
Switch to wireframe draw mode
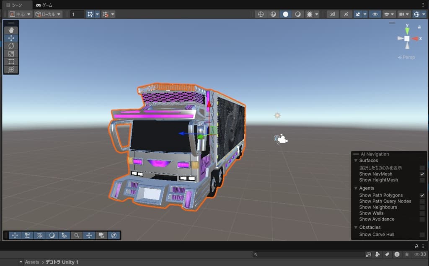261,14
